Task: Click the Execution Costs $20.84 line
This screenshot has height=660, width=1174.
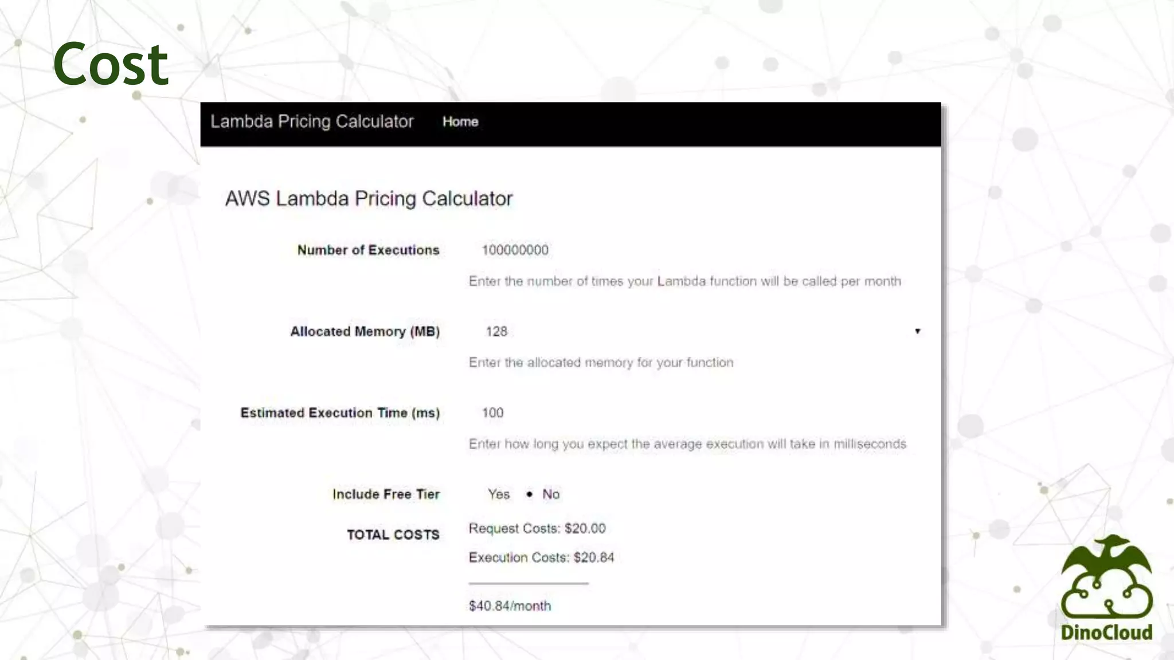Action: 541,557
